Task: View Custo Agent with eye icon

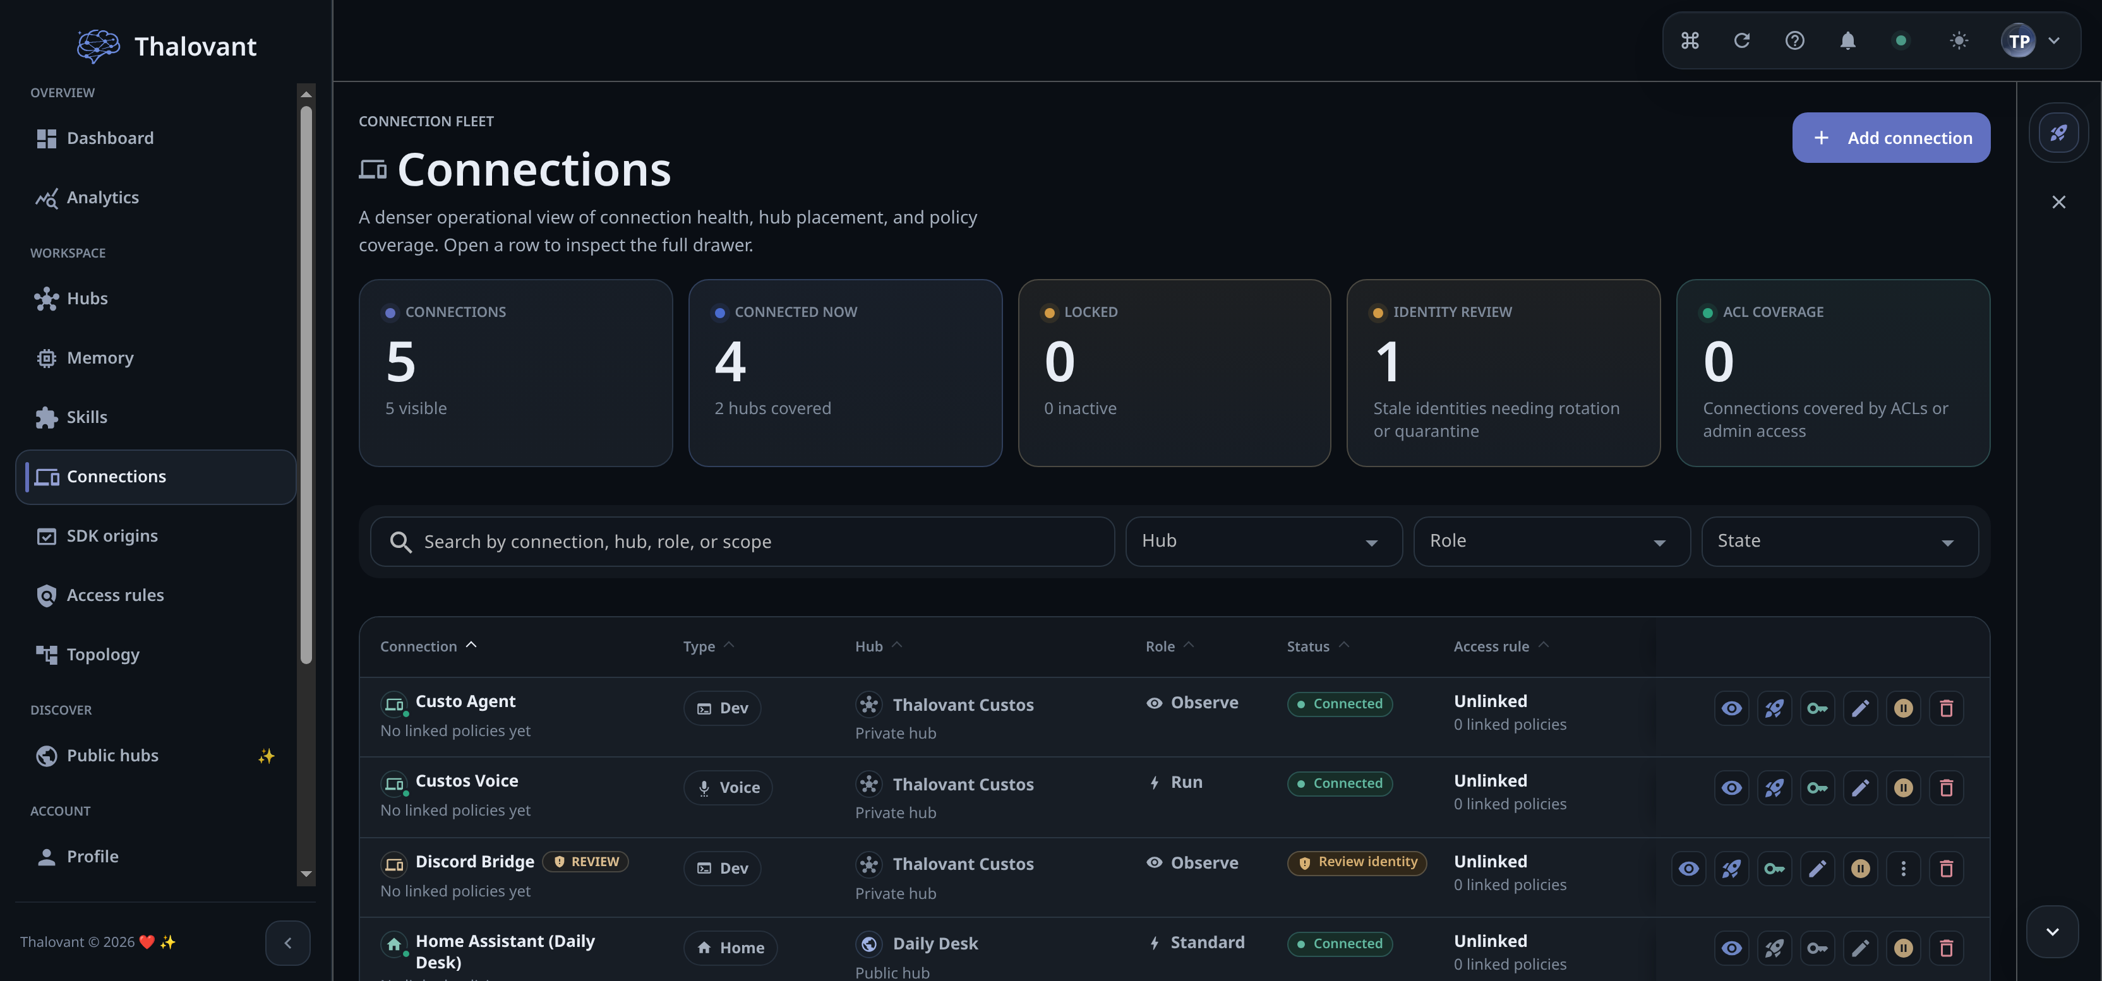Action: [x=1731, y=709]
